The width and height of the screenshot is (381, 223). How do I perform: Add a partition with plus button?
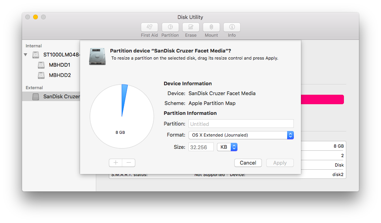coord(116,163)
